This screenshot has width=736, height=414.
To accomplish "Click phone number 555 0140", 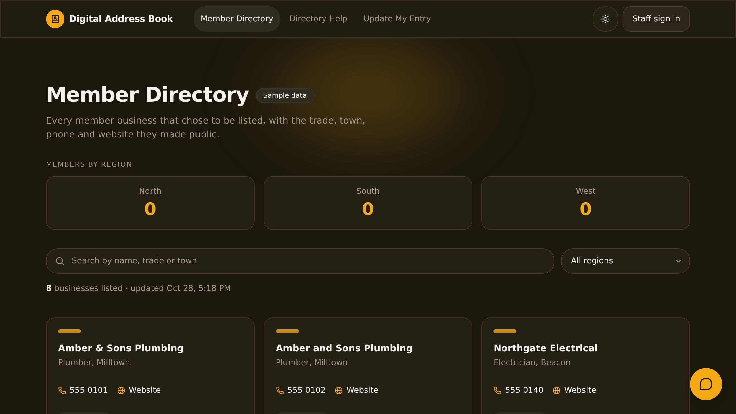I will (x=524, y=390).
